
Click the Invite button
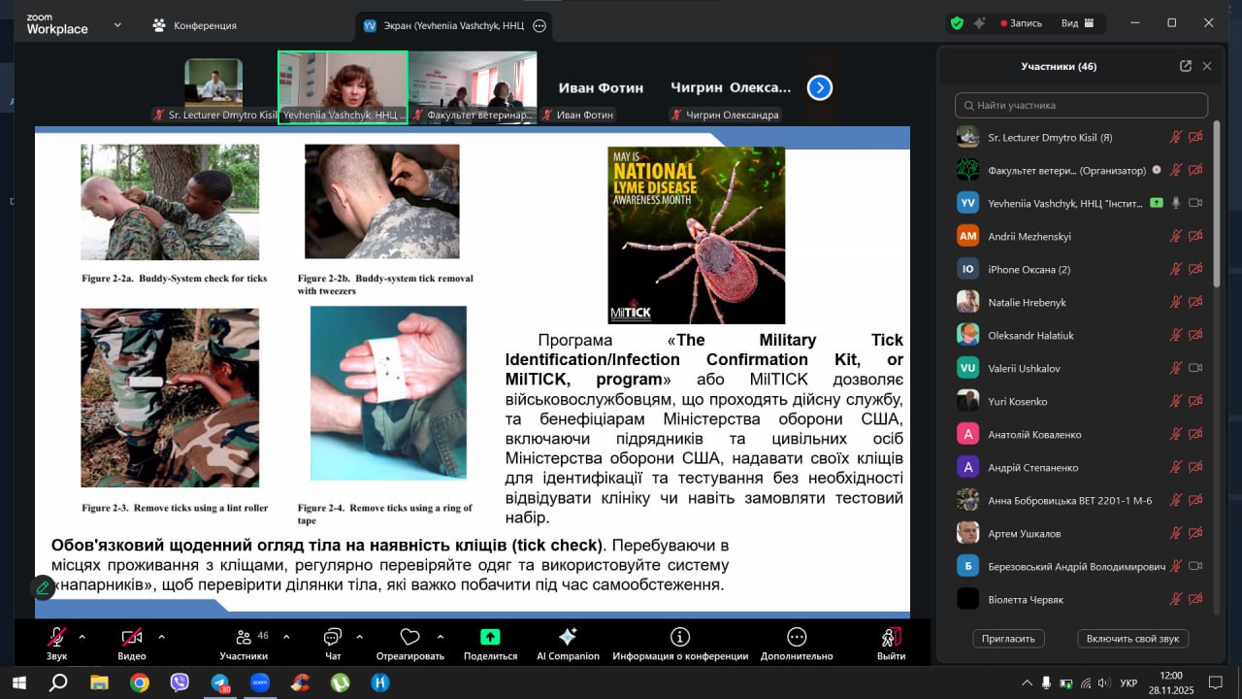click(x=1009, y=638)
